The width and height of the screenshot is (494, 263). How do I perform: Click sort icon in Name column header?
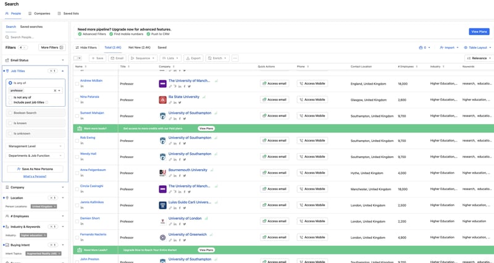click(x=86, y=67)
